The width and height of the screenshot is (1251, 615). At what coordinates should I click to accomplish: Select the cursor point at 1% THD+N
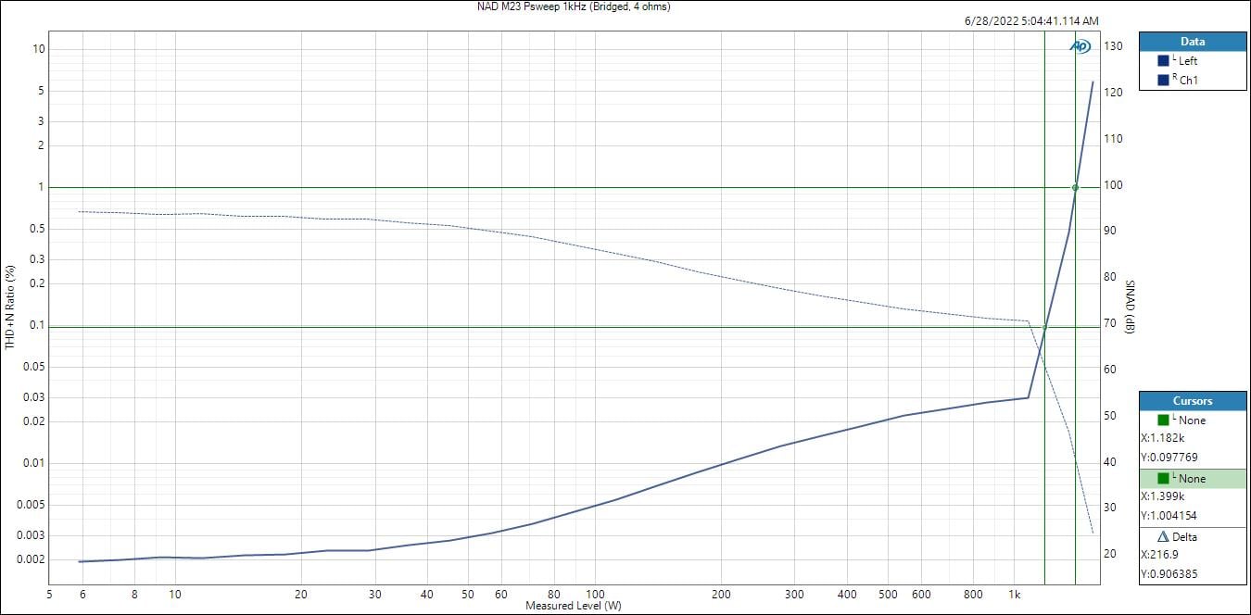1075,187
